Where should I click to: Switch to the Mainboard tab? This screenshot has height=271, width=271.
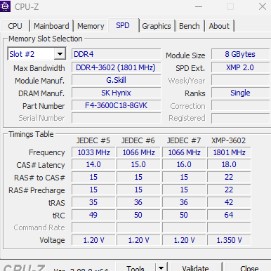click(x=51, y=26)
